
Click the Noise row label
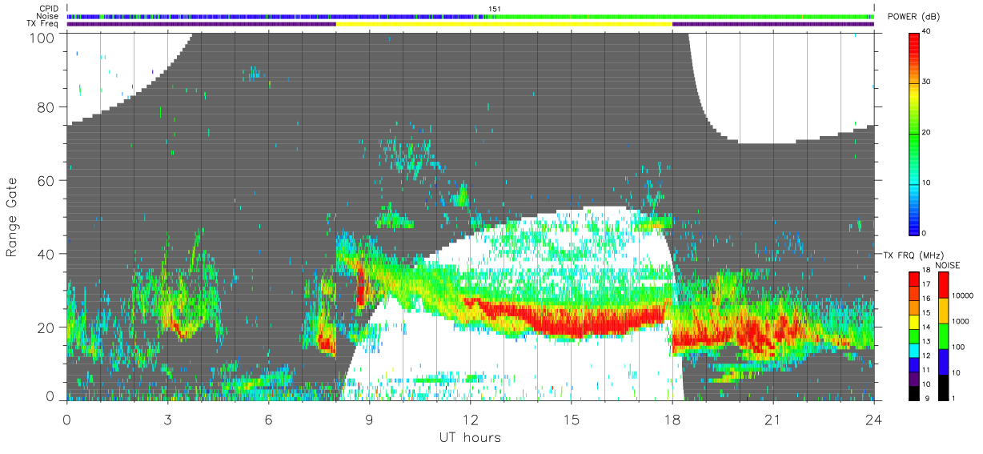coord(47,16)
